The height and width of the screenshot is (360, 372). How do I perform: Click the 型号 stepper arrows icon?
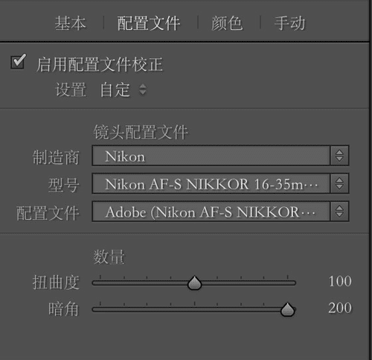click(x=339, y=184)
